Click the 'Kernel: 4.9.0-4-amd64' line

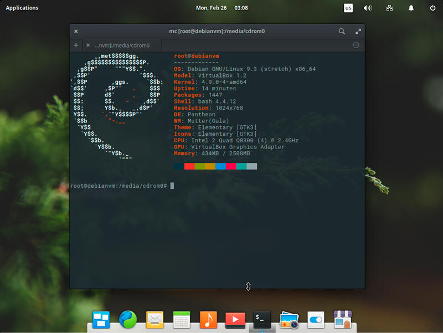coord(210,82)
